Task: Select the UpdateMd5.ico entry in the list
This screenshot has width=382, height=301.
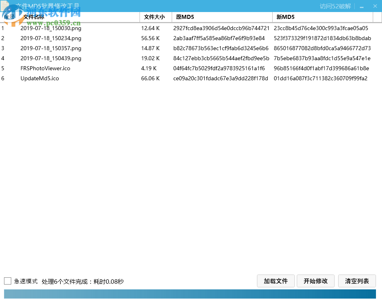Action: [40, 78]
